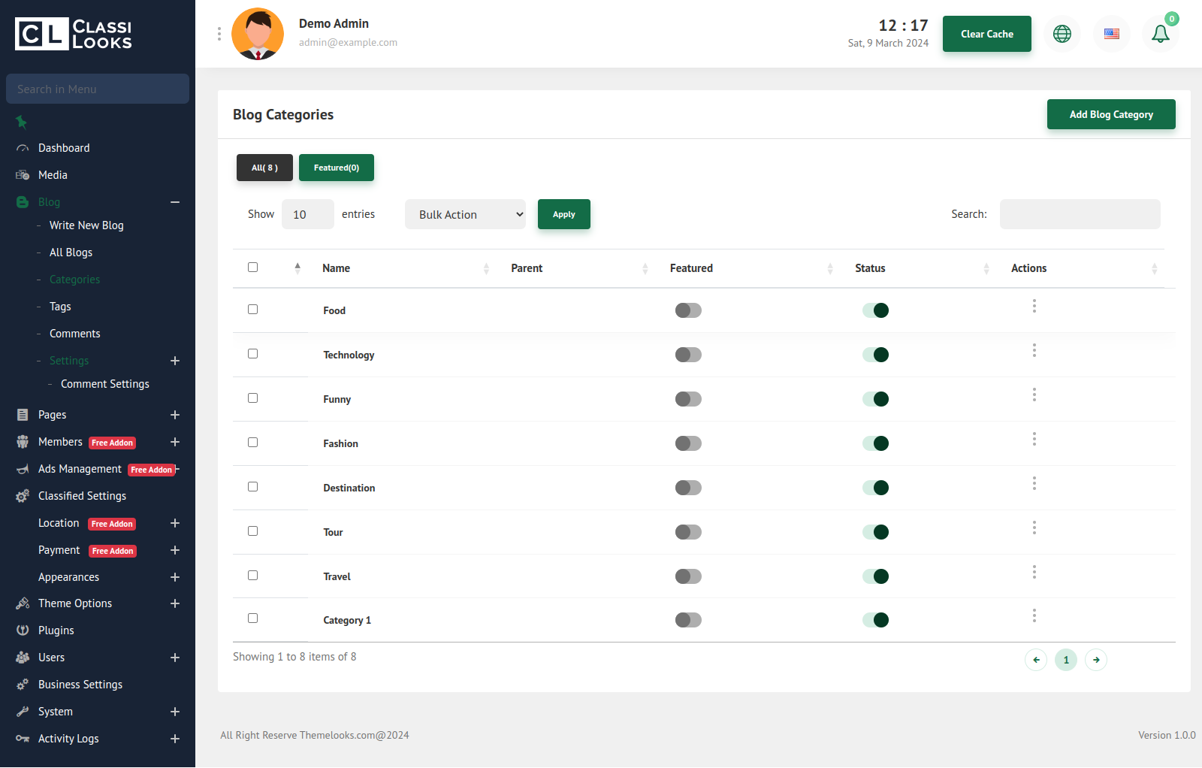This screenshot has height=768, width=1202.
Task: Switch to the Featured(0) filter tab
Action: 336,168
